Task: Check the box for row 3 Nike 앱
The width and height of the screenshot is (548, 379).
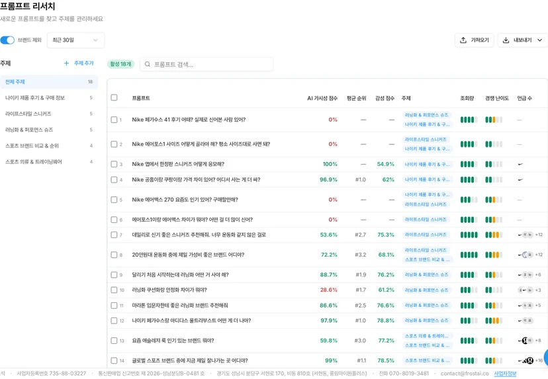Action: pyautogui.click(x=114, y=164)
